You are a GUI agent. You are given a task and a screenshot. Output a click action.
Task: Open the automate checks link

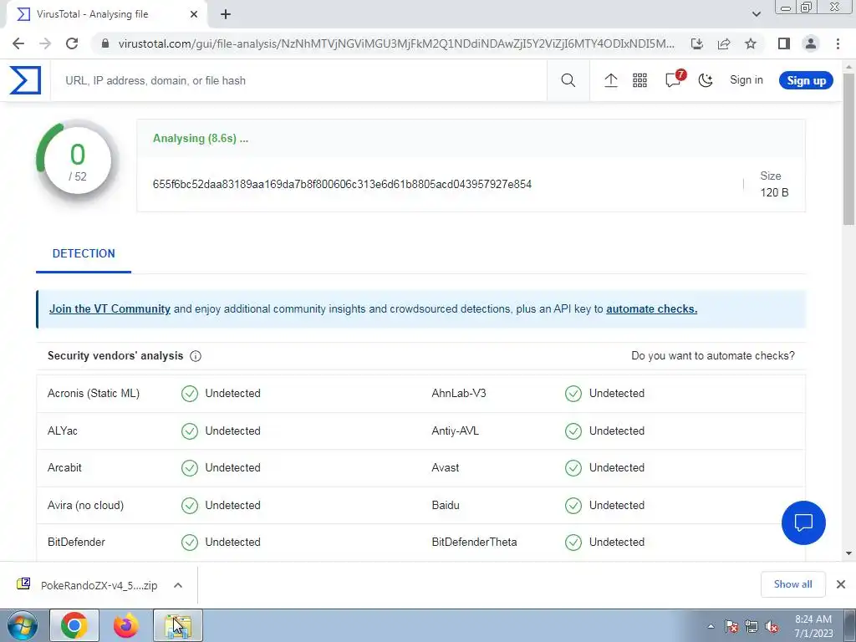click(x=651, y=308)
